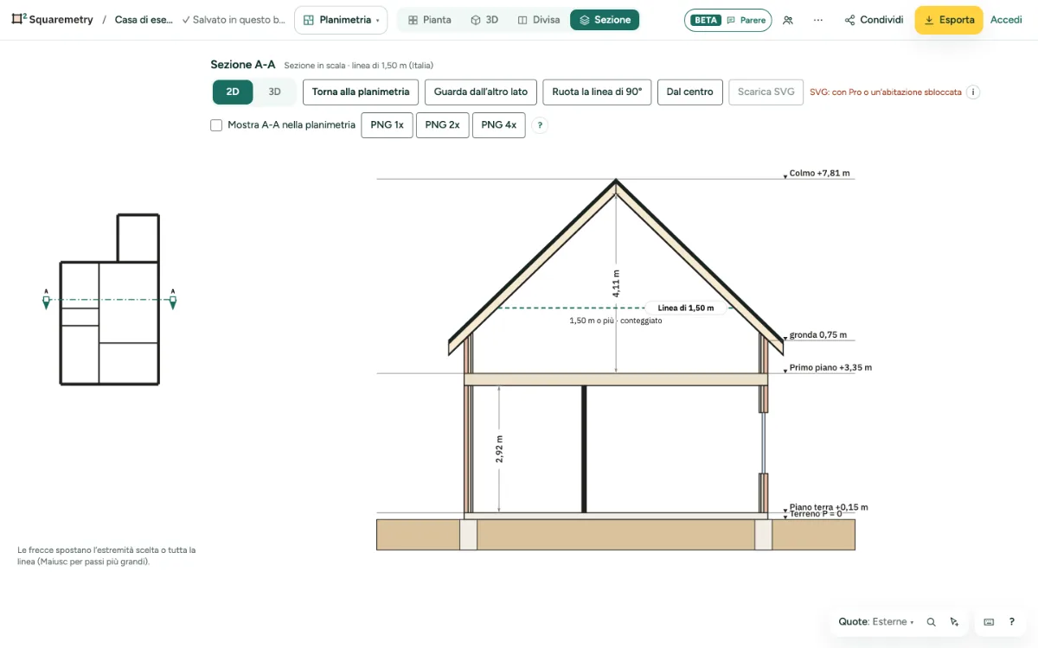The image size is (1038, 648).
Task: Export section as PNG 2x
Action: pyautogui.click(x=442, y=125)
